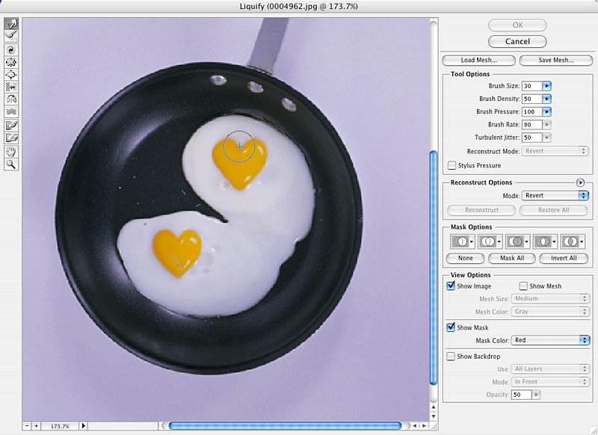Click the Cancel button
The width and height of the screenshot is (598, 435).
coord(517,41)
